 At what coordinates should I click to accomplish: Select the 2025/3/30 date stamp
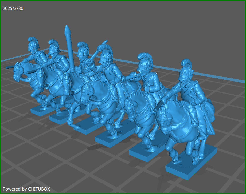[13, 8]
